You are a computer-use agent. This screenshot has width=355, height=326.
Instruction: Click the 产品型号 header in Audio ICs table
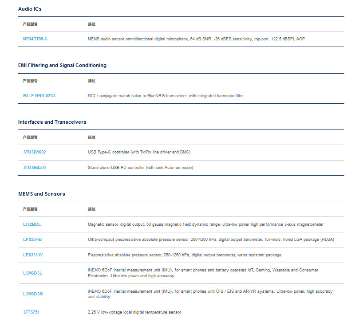pos(30,24)
